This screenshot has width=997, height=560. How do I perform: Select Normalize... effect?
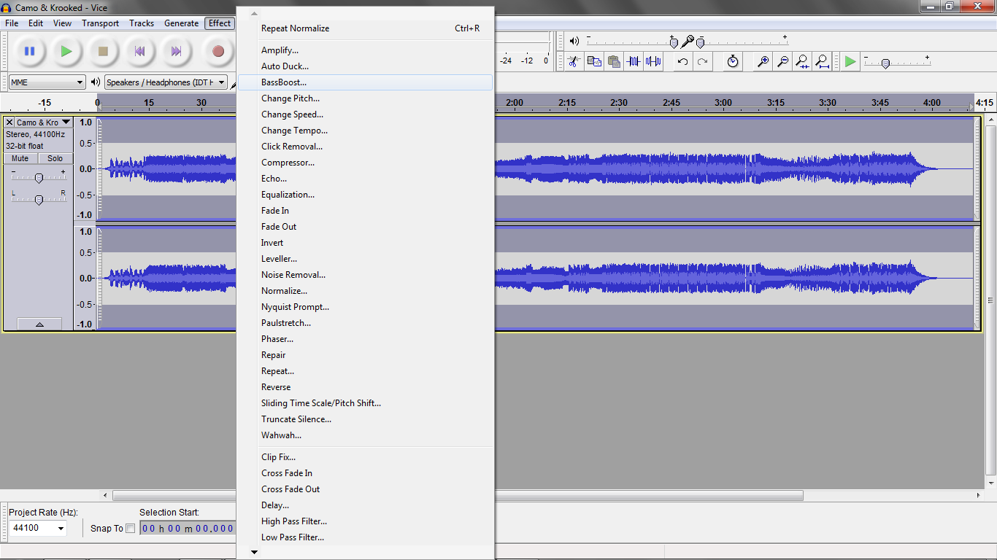(x=366, y=291)
